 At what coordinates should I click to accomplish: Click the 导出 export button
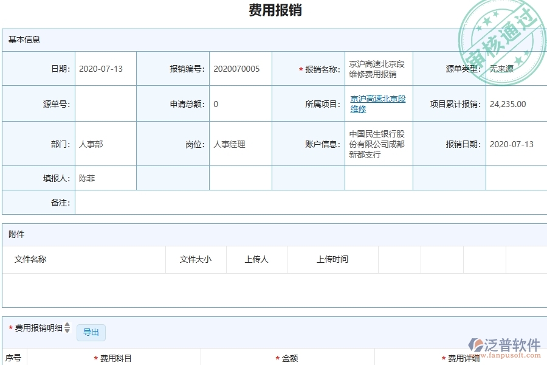pyautogui.click(x=91, y=333)
